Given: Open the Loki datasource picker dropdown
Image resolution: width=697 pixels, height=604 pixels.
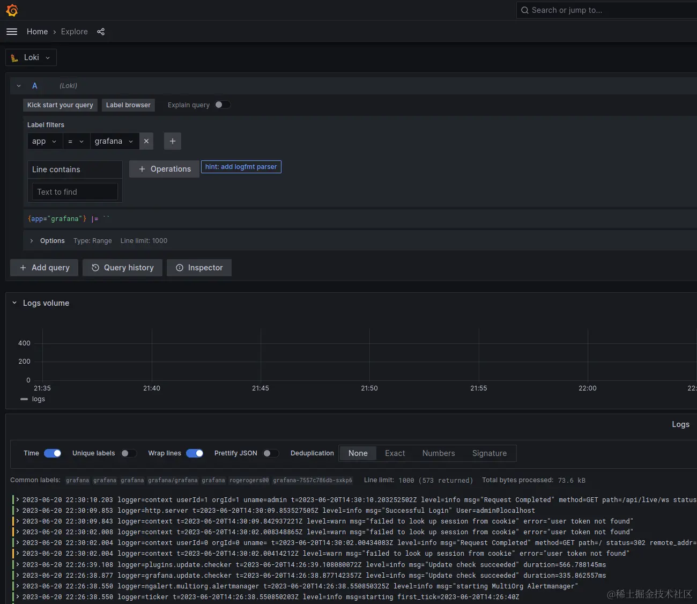Looking at the screenshot, I should 31,57.
